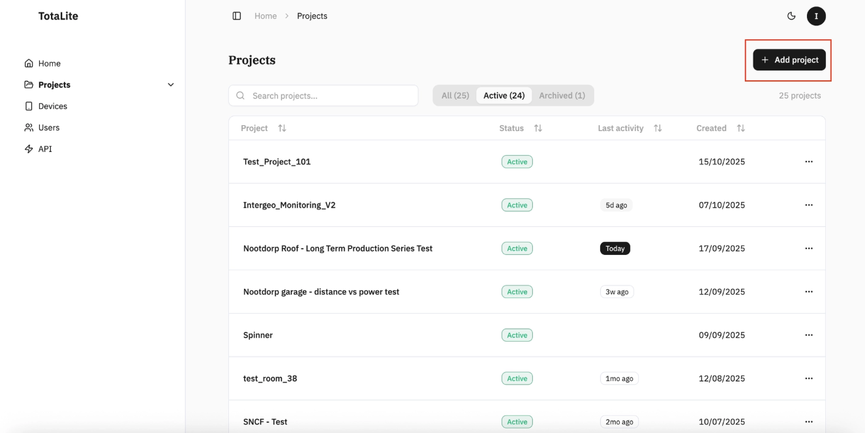Click Active badge for Spinner
Screen dimensions: 865x433
[x=517, y=335]
